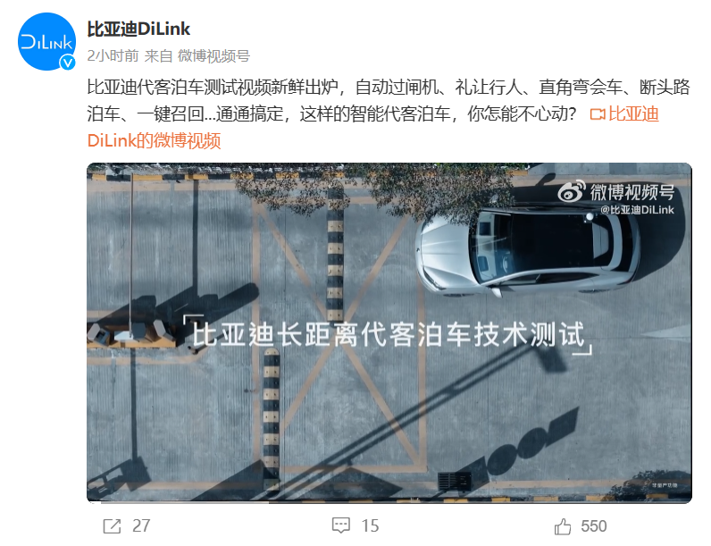The width and height of the screenshot is (711, 546).
Task: Open comments with the speech bubble icon
Action: (x=341, y=525)
